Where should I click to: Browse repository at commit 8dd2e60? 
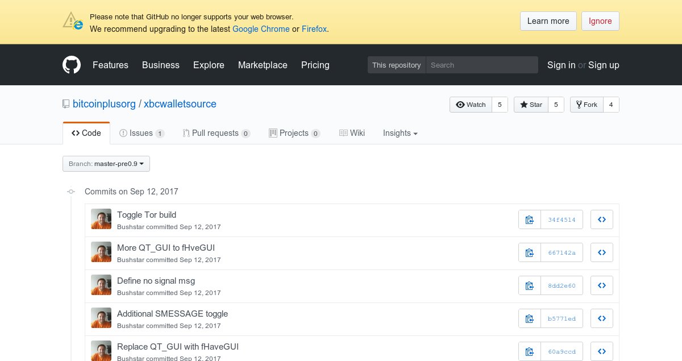click(x=602, y=285)
